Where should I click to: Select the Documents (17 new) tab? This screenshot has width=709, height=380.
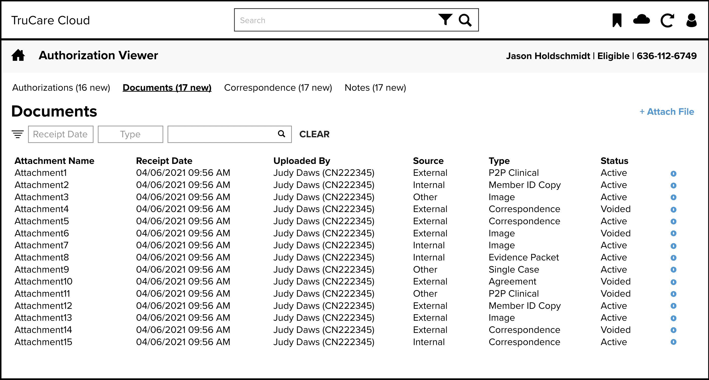click(x=167, y=87)
